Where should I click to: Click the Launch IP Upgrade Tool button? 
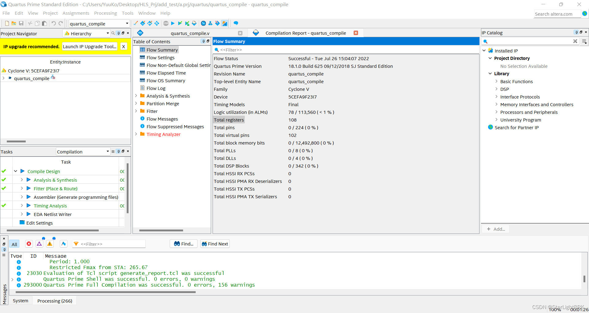click(90, 46)
